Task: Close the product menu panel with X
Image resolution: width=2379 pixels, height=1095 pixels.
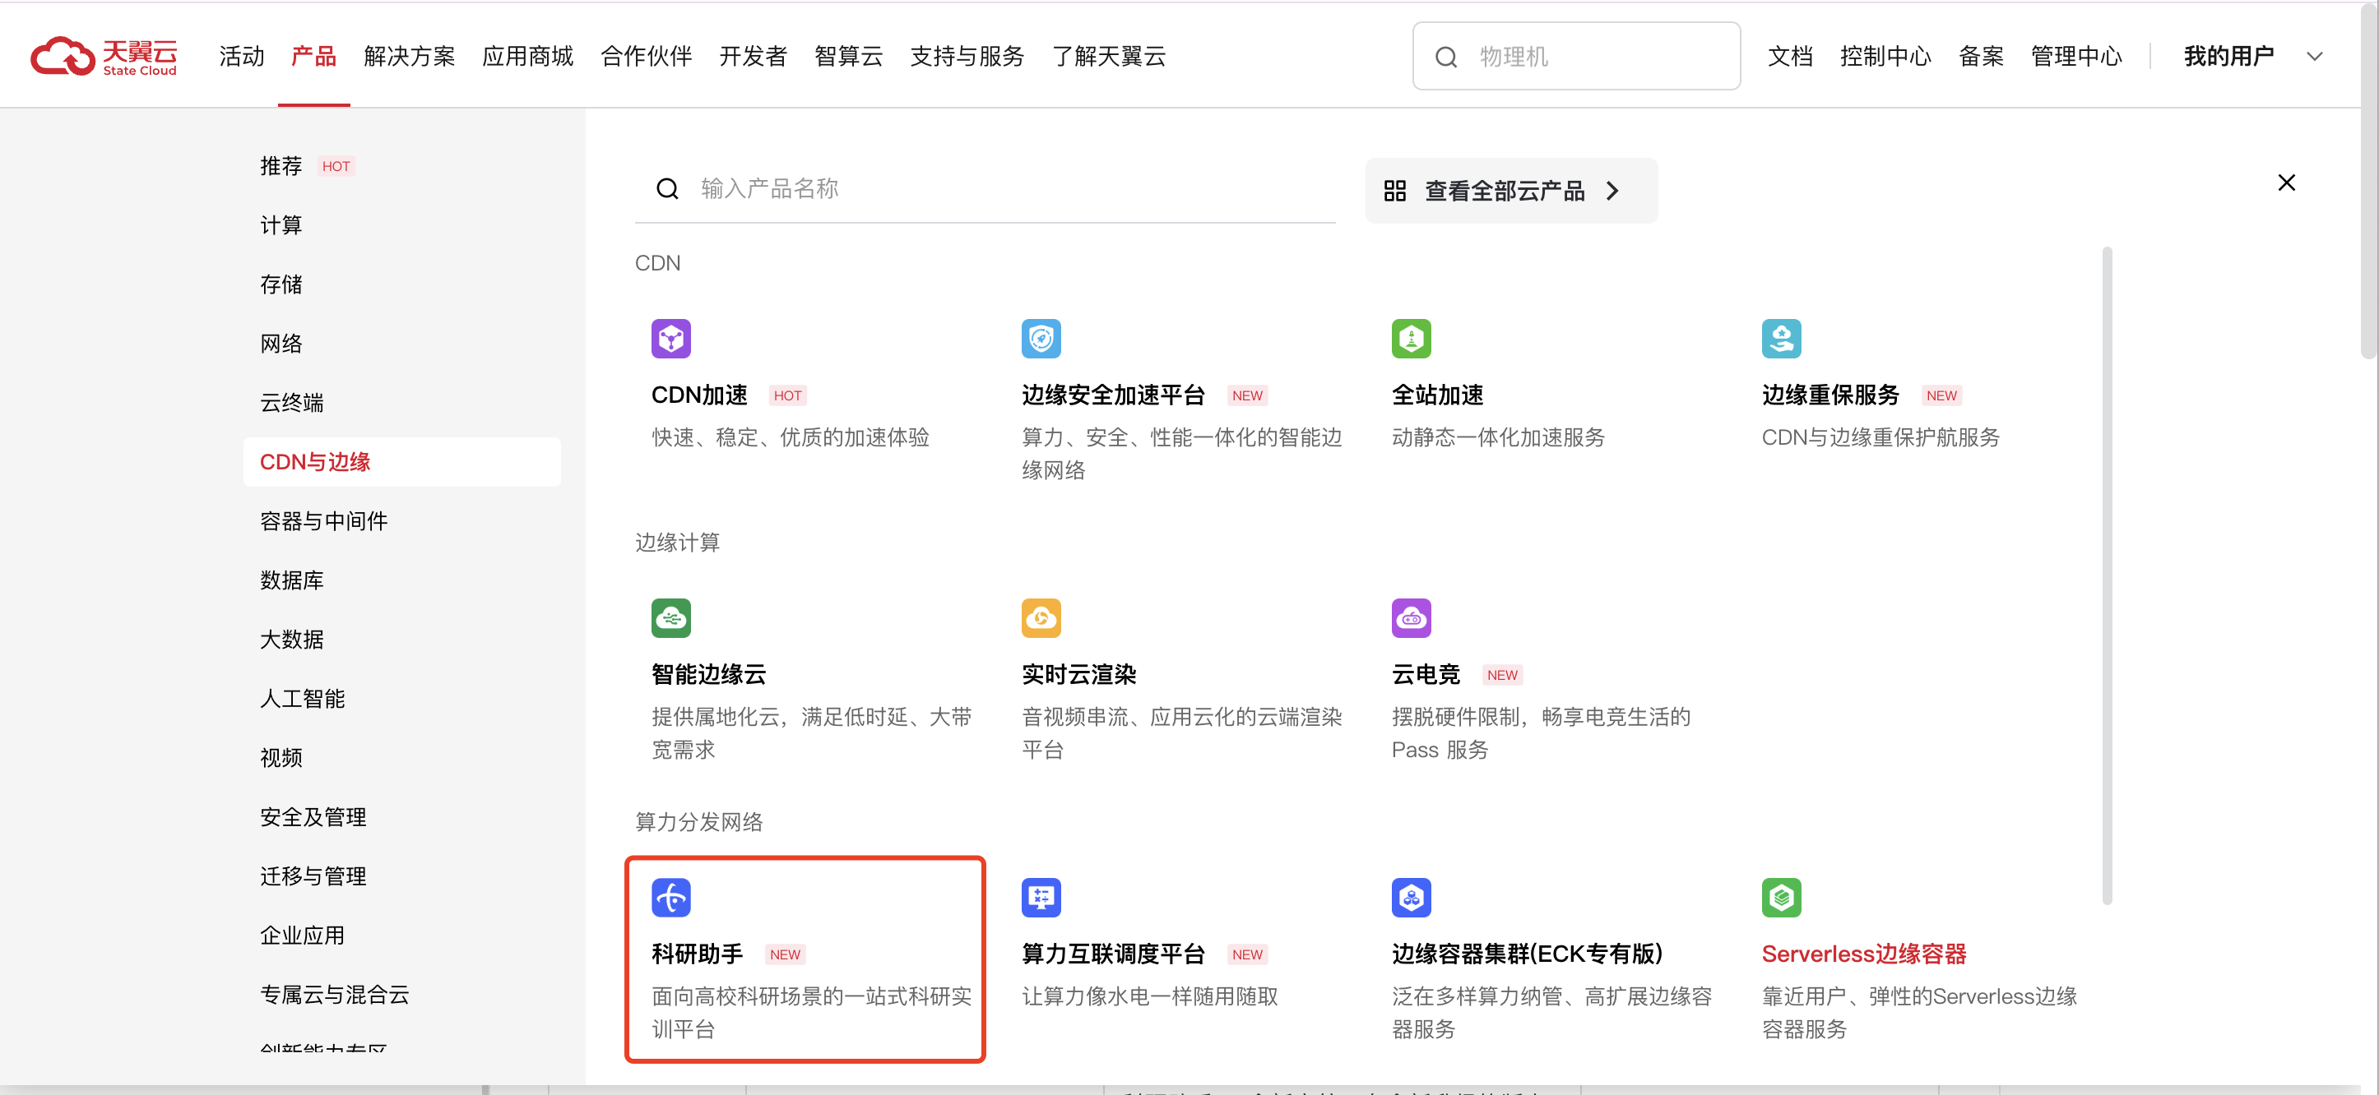Action: tap(2286, 182)
